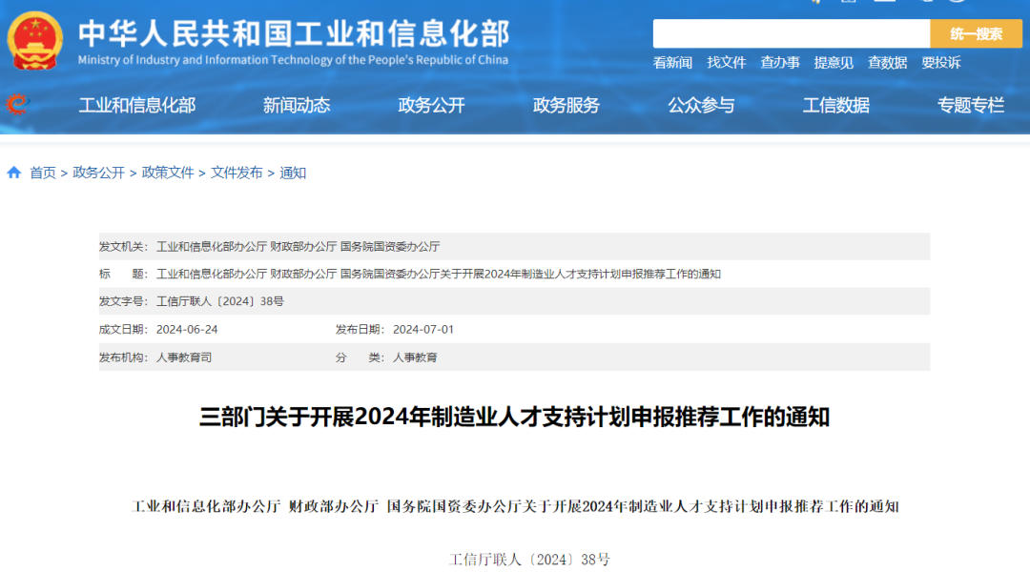
Task: Click the 统一搜索 search button
Action: 977,33
